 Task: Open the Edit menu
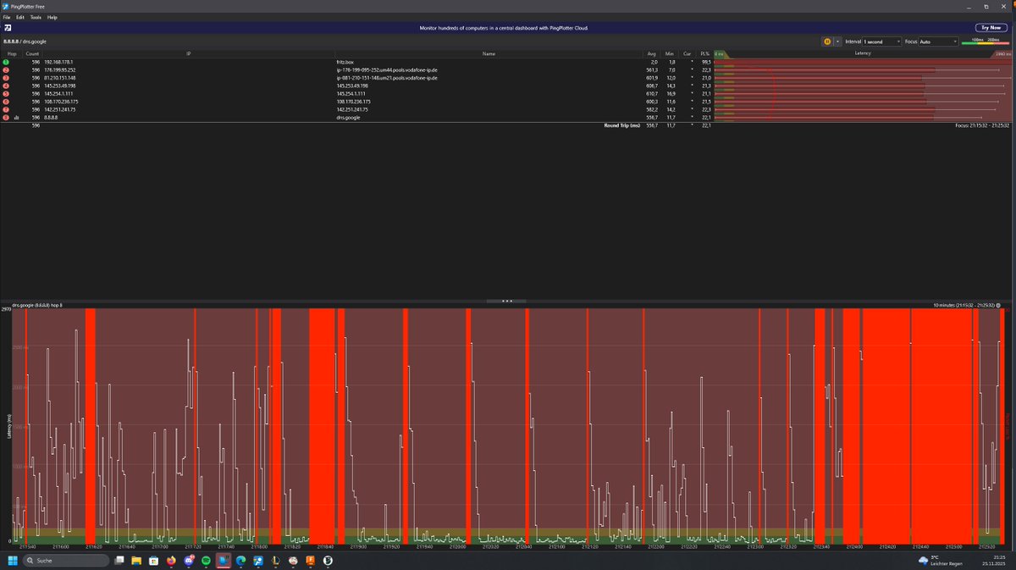pos(20,17)
